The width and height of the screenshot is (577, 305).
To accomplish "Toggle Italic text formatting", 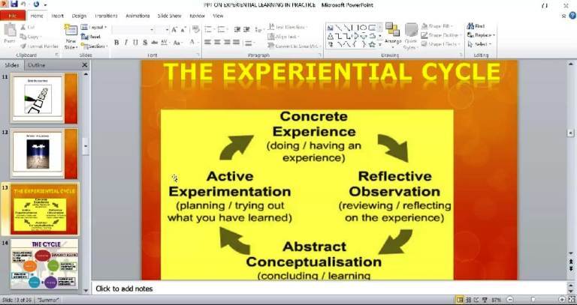I will pos(125,42).
